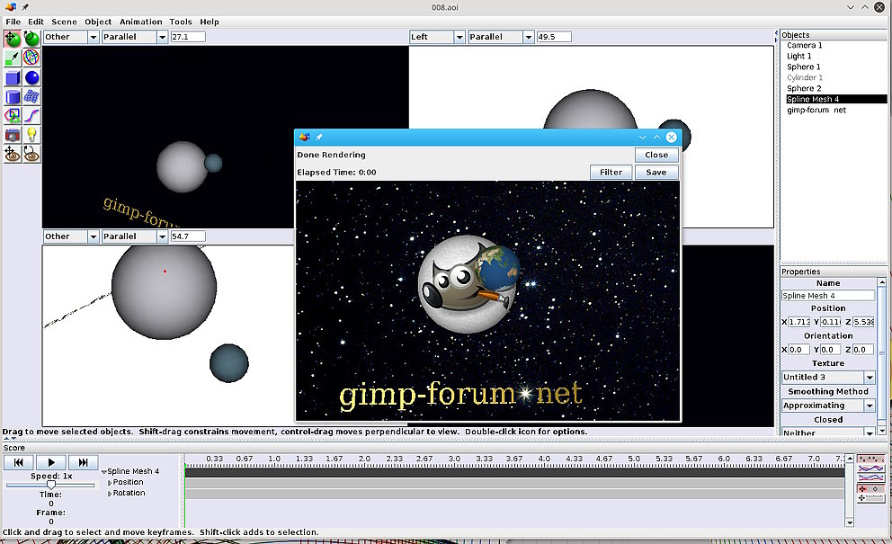
Task: Pick the Create Cylinder tool
Action: tap(13, 97)
